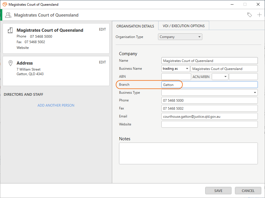
Task: Click the Phone input field
Action: 209,101
